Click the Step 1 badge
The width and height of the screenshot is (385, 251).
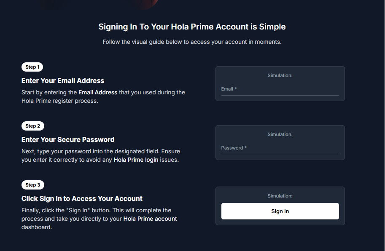(32, 67)
